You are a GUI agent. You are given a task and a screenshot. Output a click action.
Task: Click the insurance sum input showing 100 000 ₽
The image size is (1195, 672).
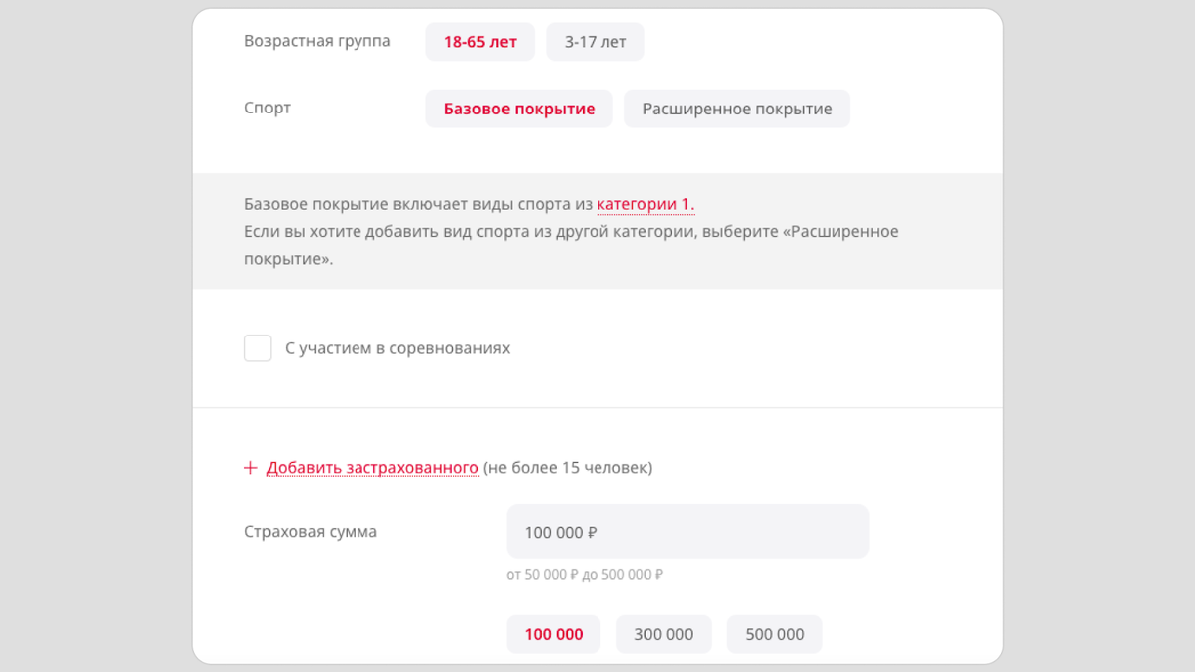[x=687, y=531]
